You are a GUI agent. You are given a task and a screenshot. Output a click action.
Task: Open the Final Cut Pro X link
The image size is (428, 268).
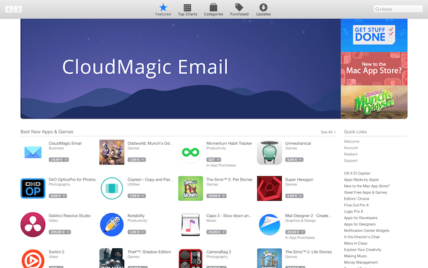356,205
